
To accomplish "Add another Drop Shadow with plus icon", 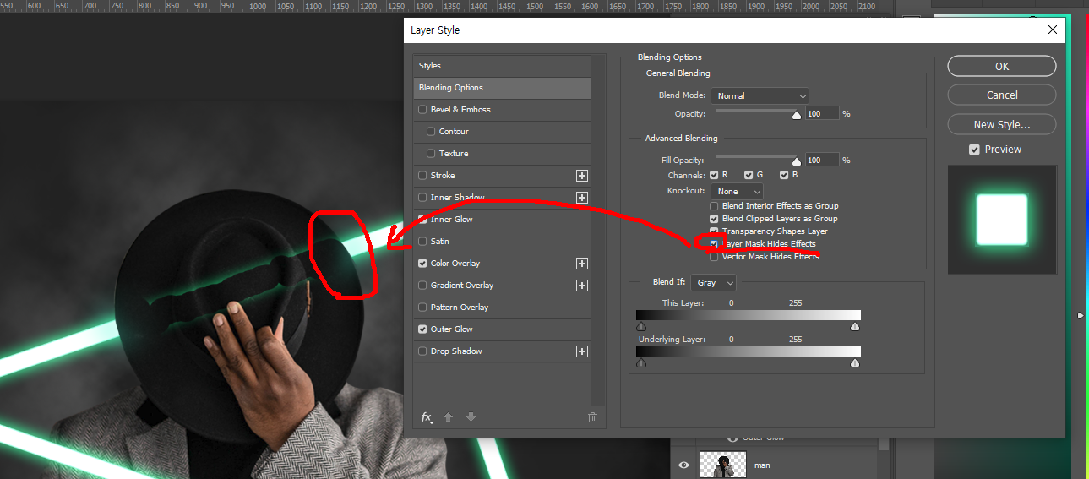I will pos(581,351).
